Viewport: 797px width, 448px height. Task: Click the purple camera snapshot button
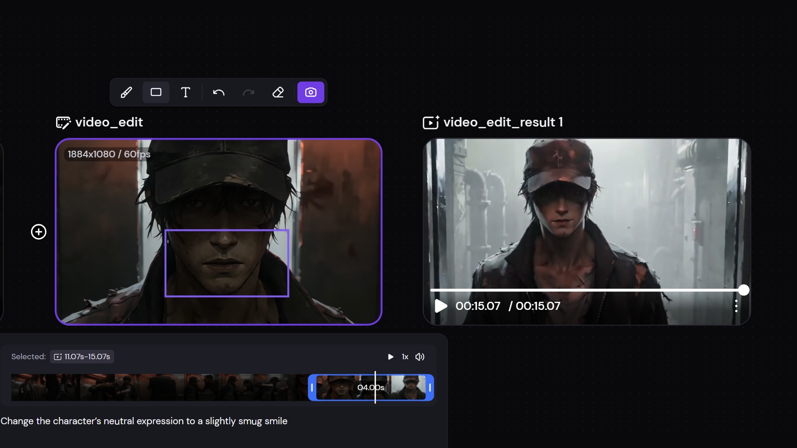tap(311, 92)
